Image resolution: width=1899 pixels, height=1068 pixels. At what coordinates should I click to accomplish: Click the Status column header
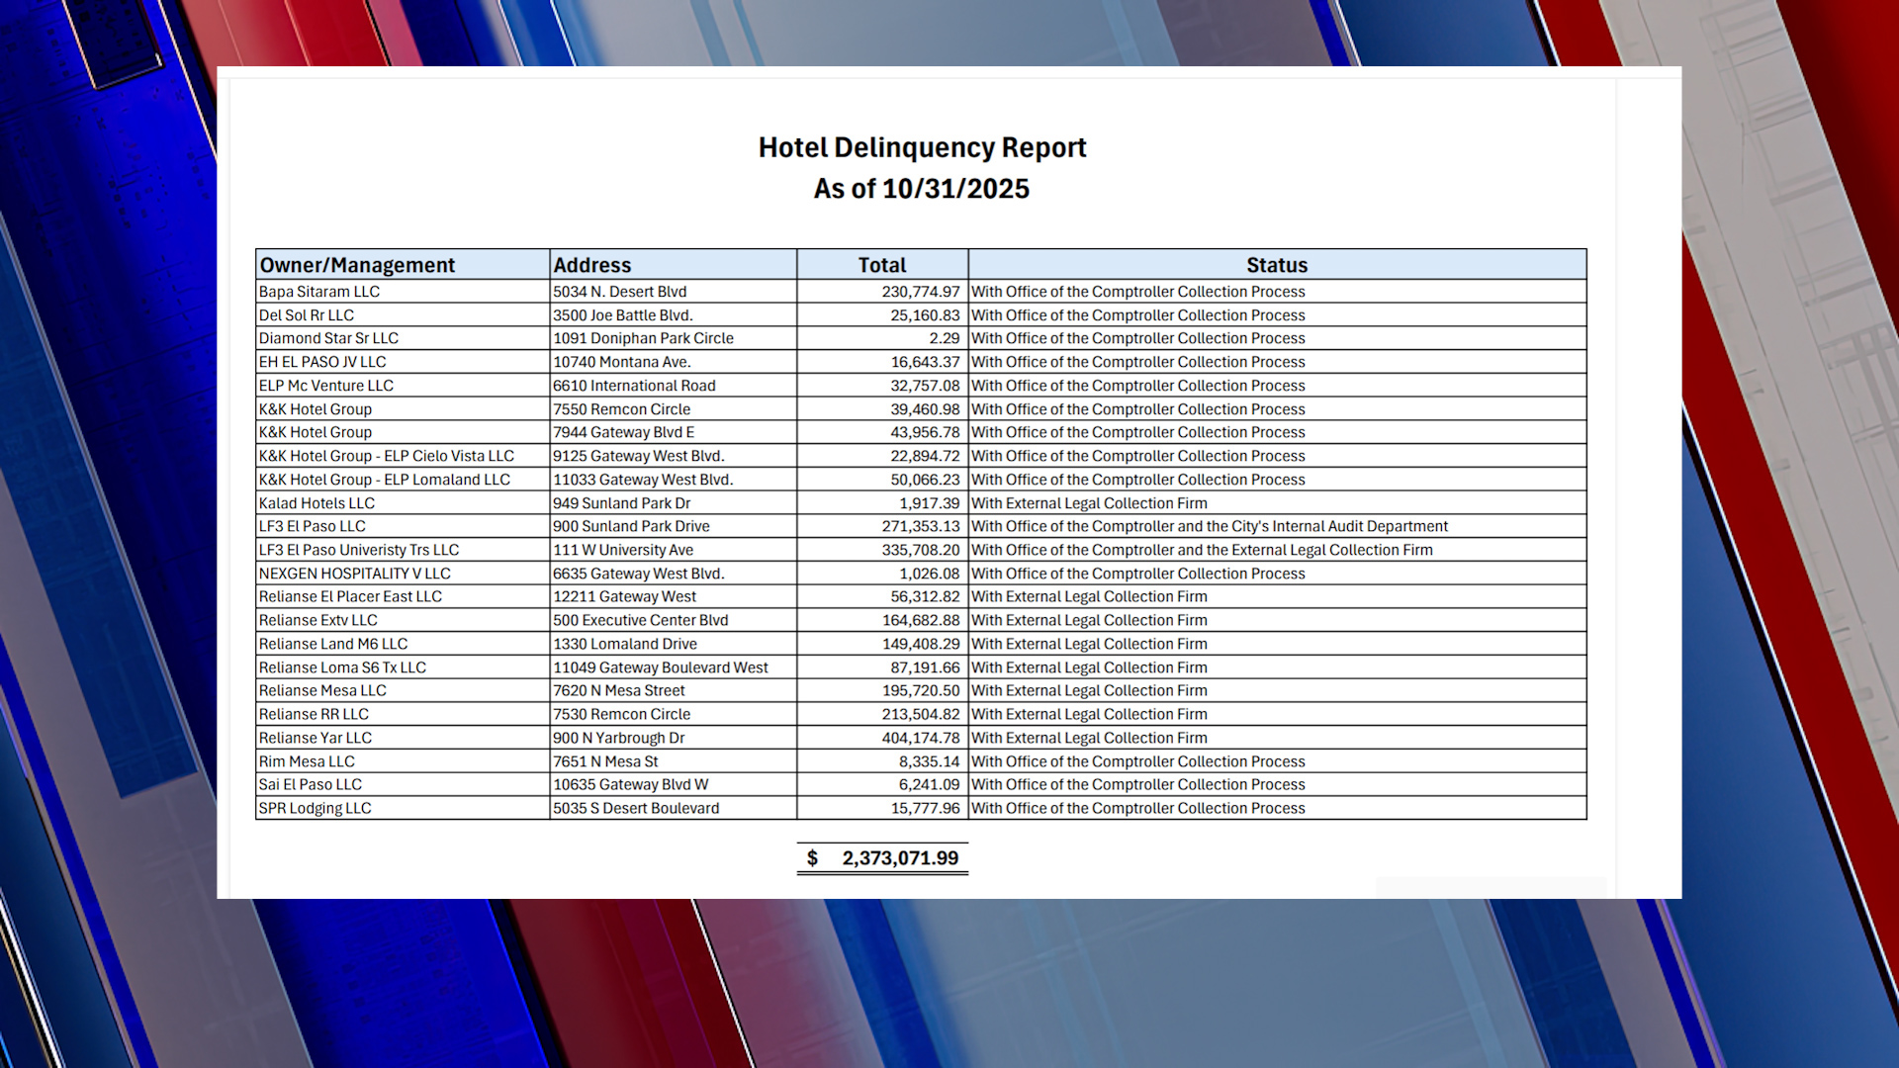pos(1276,265)
